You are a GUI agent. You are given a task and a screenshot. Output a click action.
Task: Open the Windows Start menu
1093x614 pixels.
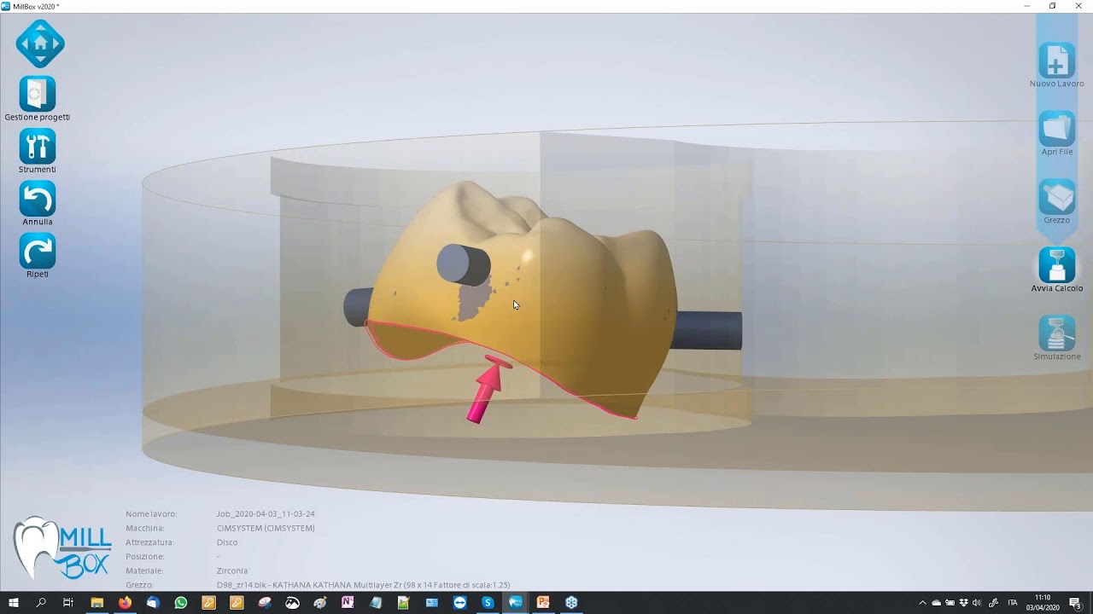point(14,603)
